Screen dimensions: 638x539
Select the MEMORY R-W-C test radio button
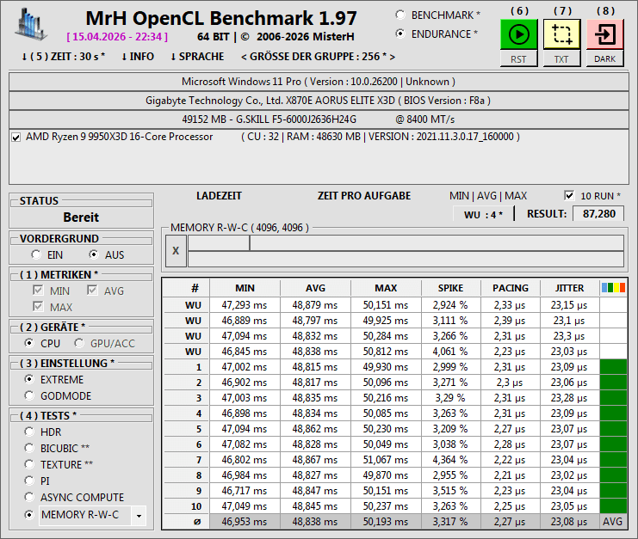29,515
